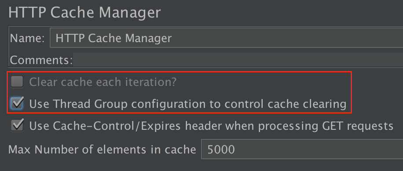The width and height of the screenshot is (403, 171).
Task: Click the words 'GET requests' in the header option
Action: pyautogui.click(x=354, y=126)
